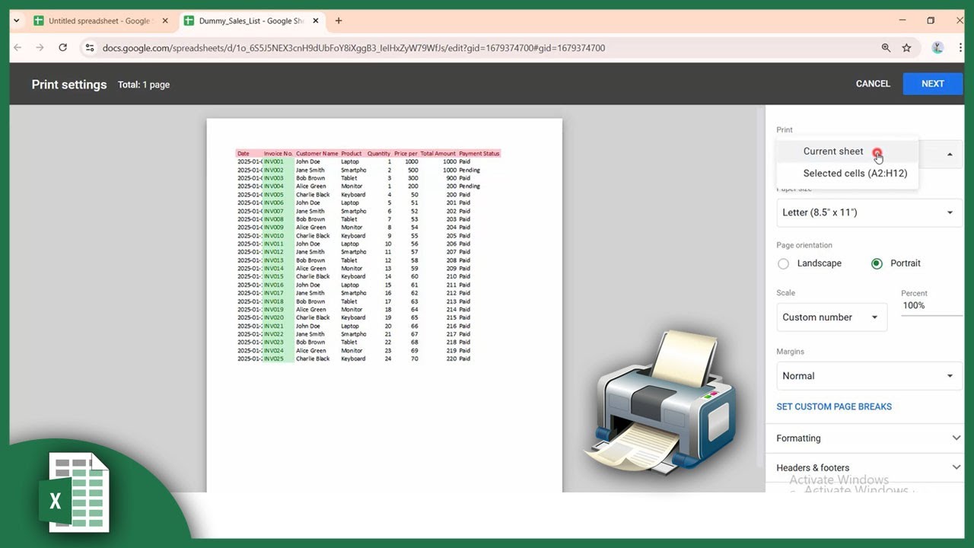Open the Letter paper size dropdown
Screen dimensions: 974x548
(869, 212)
